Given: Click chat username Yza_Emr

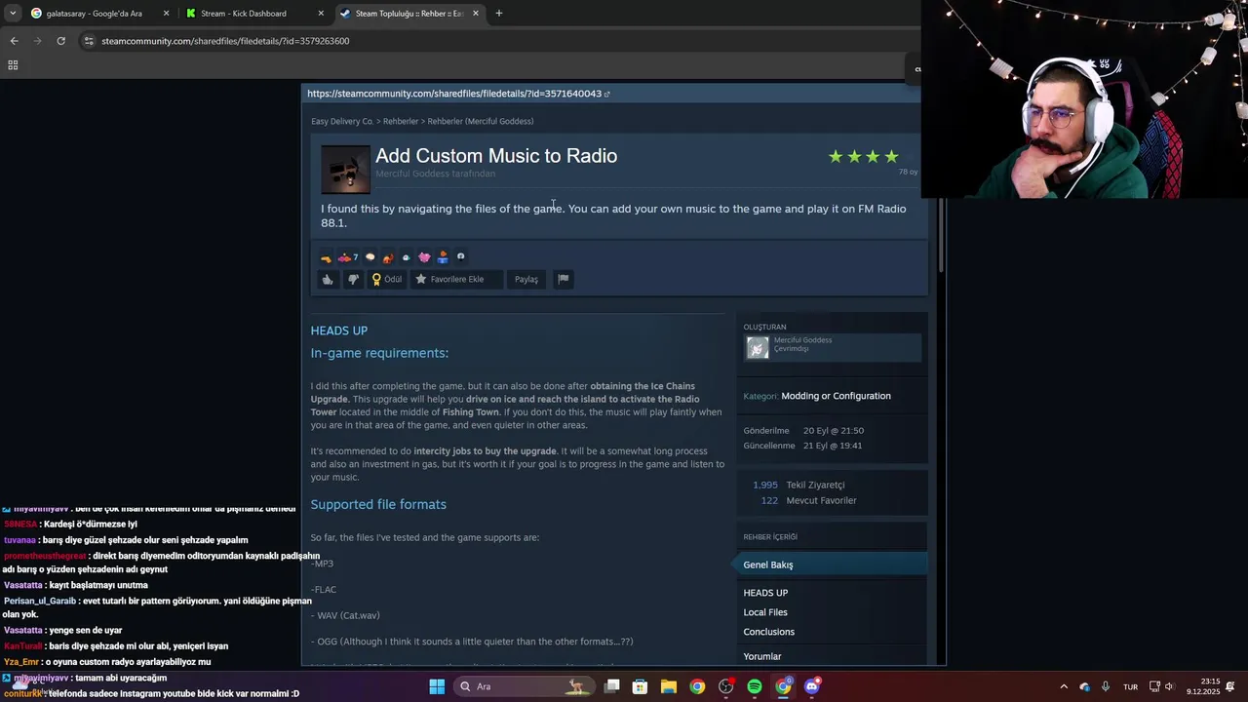Looking at the screenshot, I should pyautogui.click(x=23, y=662).
